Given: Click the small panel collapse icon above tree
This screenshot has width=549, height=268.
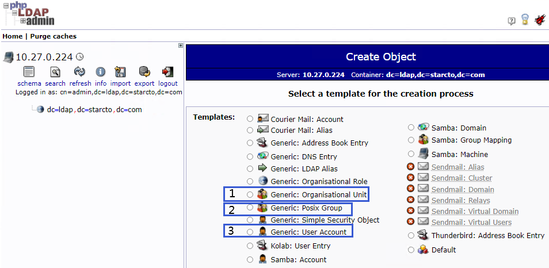Looking at the screenshot, I should coord(180,45).
